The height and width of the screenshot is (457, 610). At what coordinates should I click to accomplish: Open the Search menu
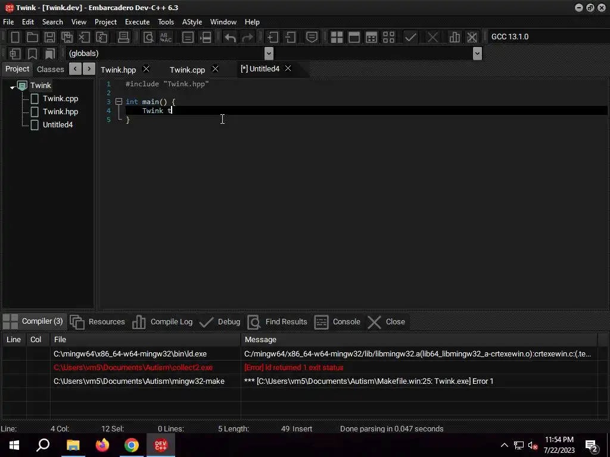pos(52,22)
